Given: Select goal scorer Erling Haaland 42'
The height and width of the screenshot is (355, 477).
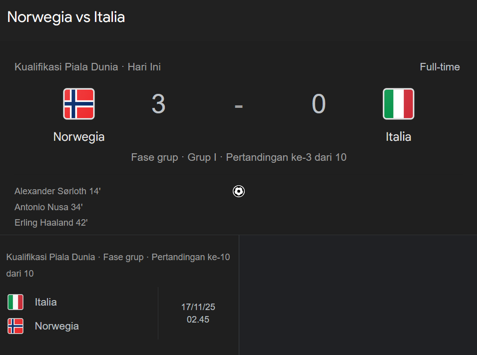Looking at the screenshot, I should [x=51, y=223].
